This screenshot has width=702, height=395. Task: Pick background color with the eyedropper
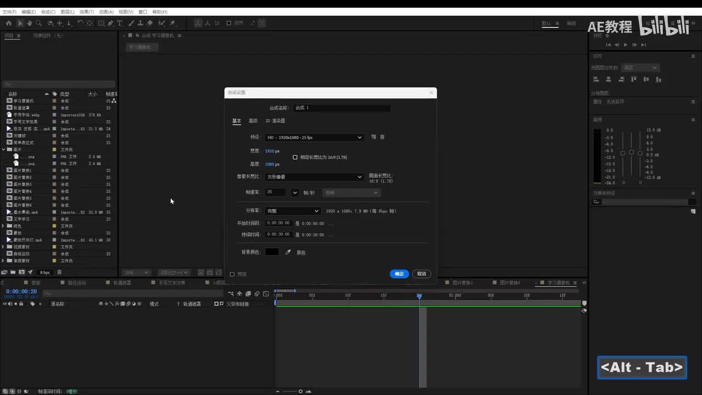(288, 252)
